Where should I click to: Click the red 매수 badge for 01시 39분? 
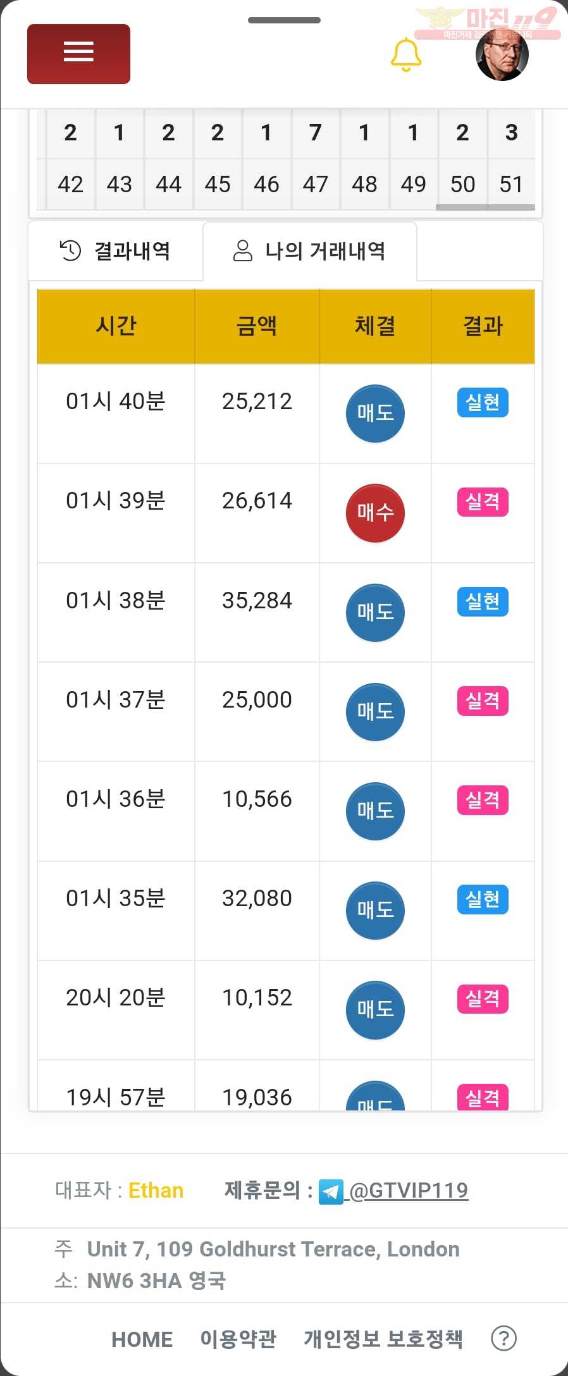coord(375,513)
